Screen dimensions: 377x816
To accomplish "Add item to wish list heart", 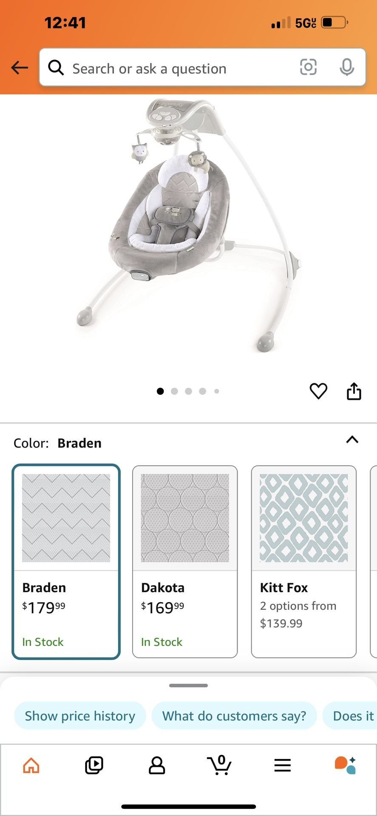I will [318, 391].
